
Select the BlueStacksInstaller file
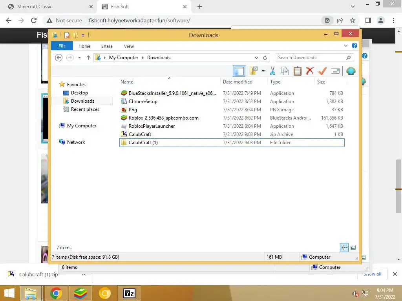pyautogui.click(x=232, y=93)
